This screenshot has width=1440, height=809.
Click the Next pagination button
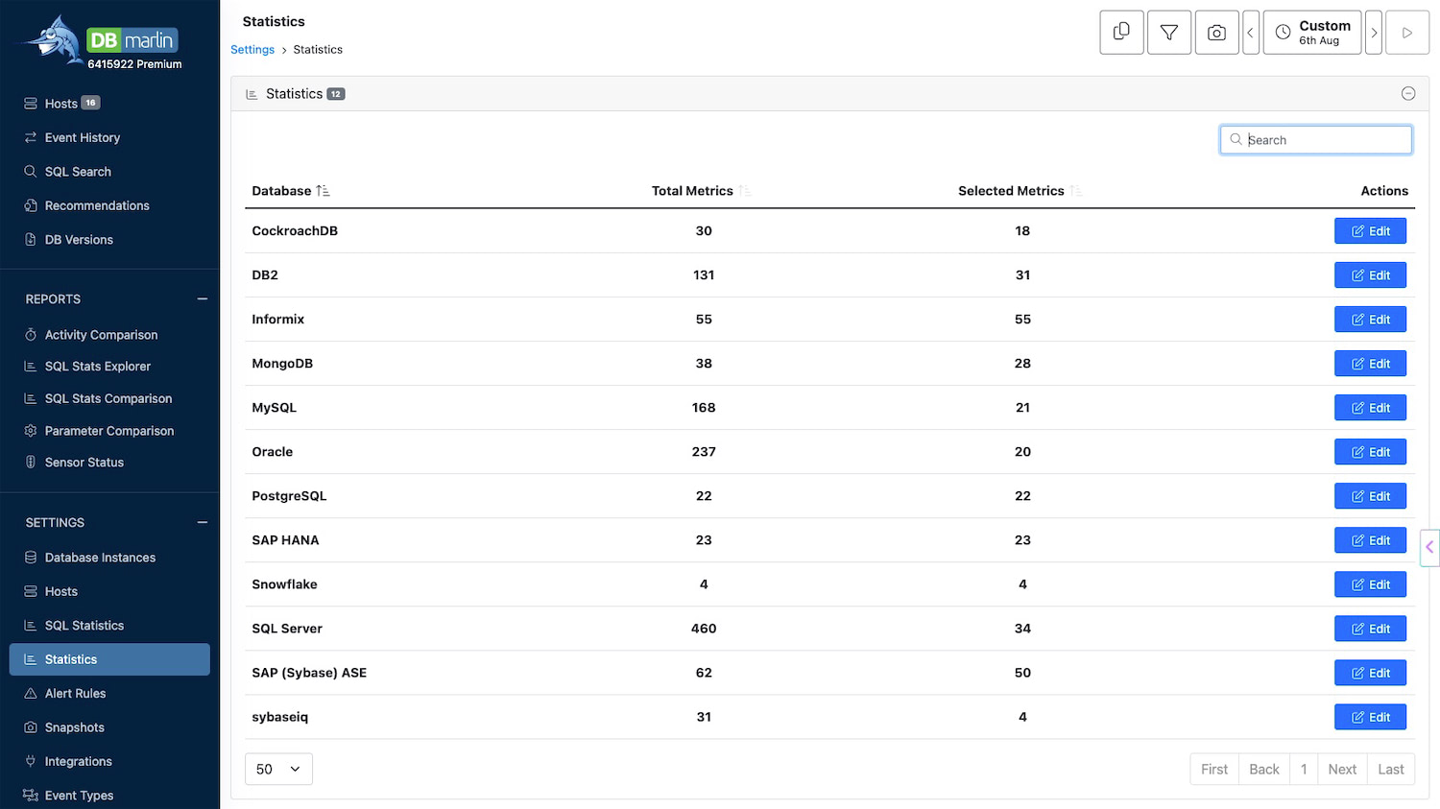[x=1342, y=769]
